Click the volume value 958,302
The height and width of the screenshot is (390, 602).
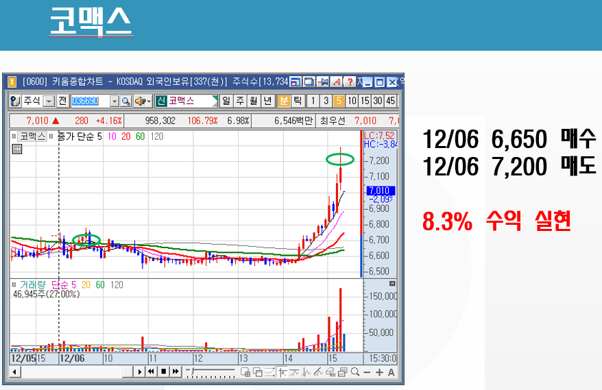point(160,121)
